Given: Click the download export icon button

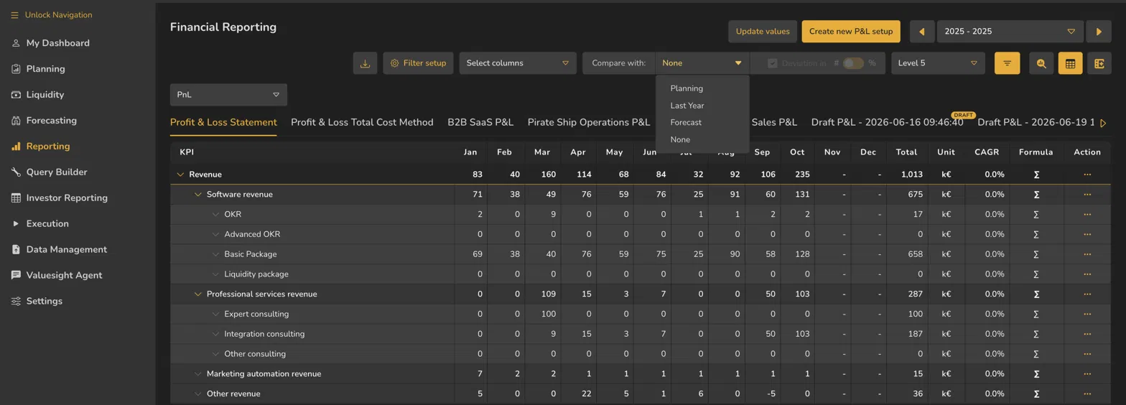Looking at the screenshot, I should [365, 63].
